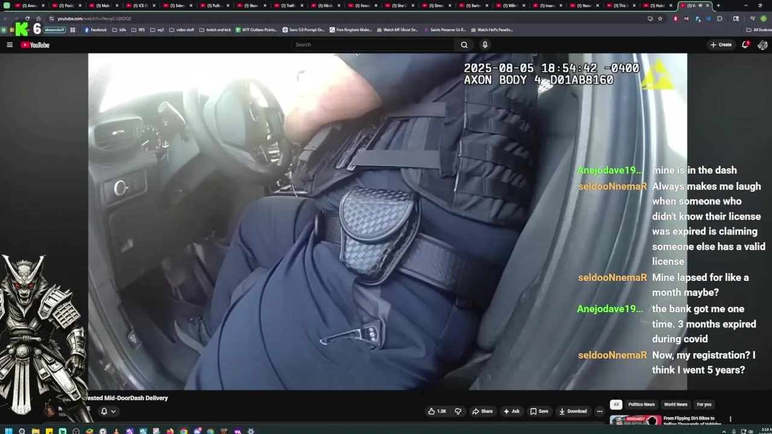Image resolution: width=772 pixels, height=434 pixels.
Task: Open the video stuff bookmark folder
Action: coord(182,30)
